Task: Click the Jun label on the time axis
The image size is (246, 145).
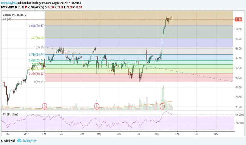Action: (x=119, y=134)
